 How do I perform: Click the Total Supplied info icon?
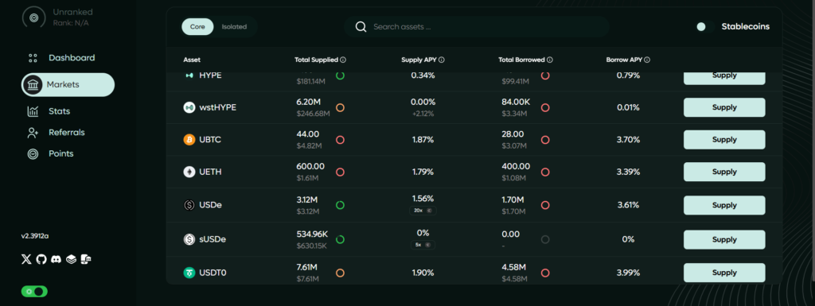point(343,60)
